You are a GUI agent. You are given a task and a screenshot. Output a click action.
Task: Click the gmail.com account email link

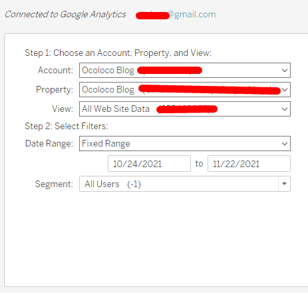pos(176,15)
